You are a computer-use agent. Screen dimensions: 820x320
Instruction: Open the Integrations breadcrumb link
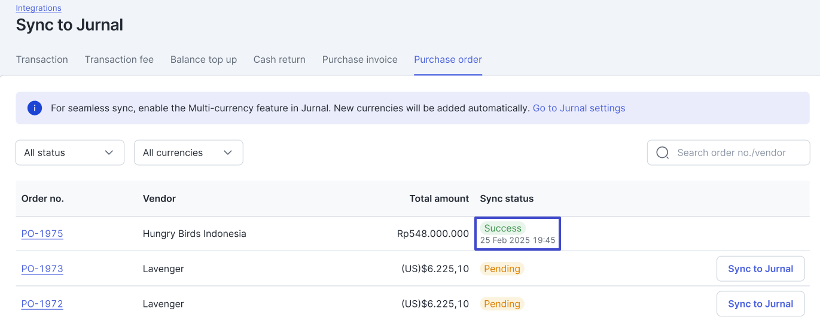[x=38, y=8]
